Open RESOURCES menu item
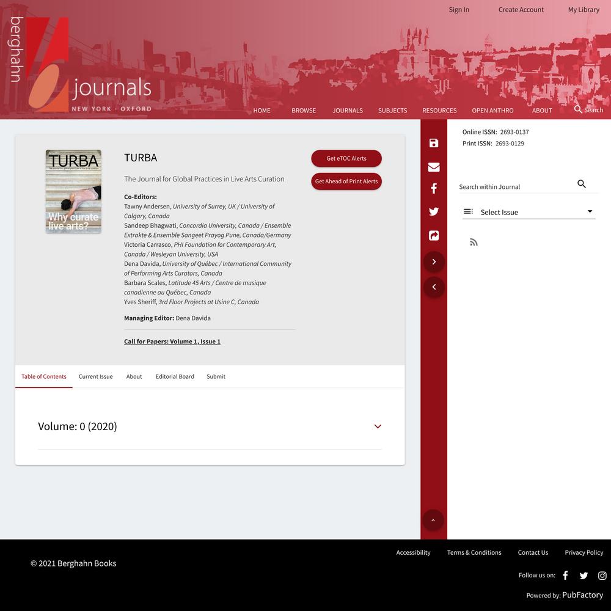Image resolution: width=611 pixels, height=611 pixels. coord(439,111)
